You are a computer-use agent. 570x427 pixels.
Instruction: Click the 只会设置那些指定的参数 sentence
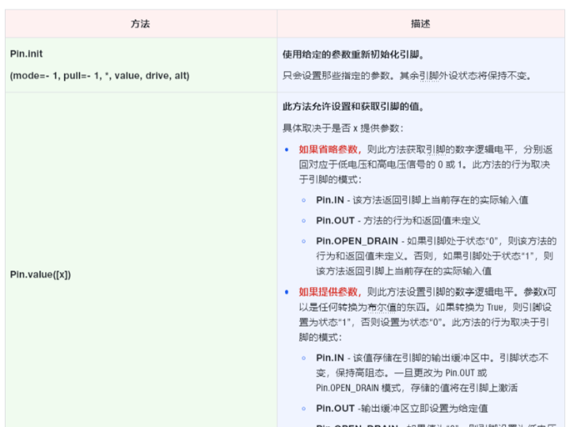click(x=407, y=76)
